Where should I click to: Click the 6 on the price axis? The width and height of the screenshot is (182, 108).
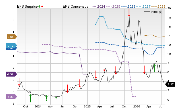tap(168, 72)
